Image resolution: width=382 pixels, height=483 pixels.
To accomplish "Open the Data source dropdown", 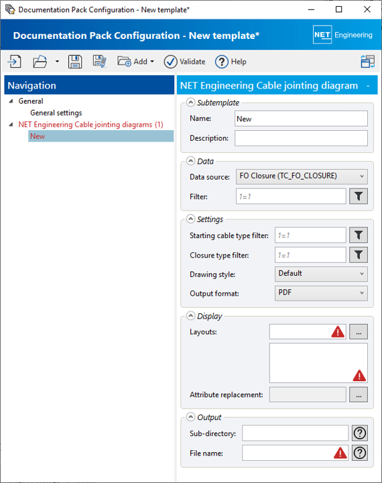I will (302, 176).
